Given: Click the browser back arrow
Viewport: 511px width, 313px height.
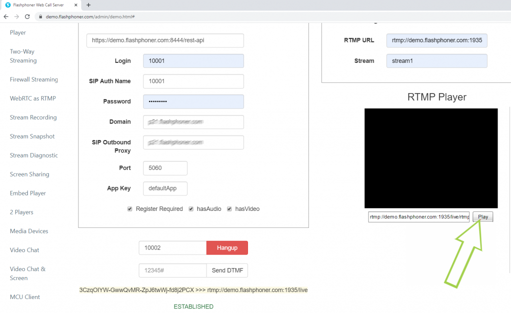Looking at the screenshot, I should click(6, 16).
